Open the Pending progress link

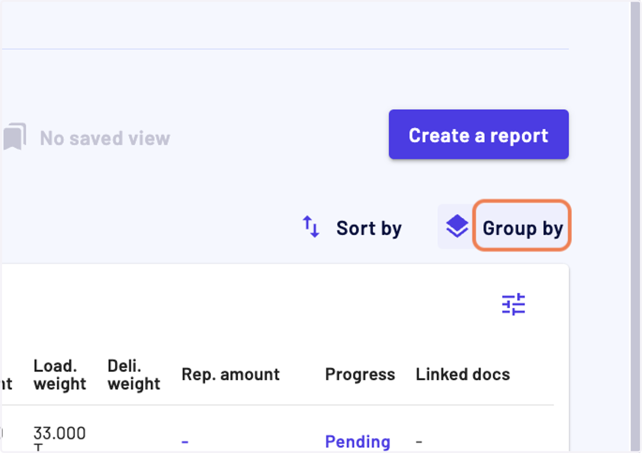point(357,442)
